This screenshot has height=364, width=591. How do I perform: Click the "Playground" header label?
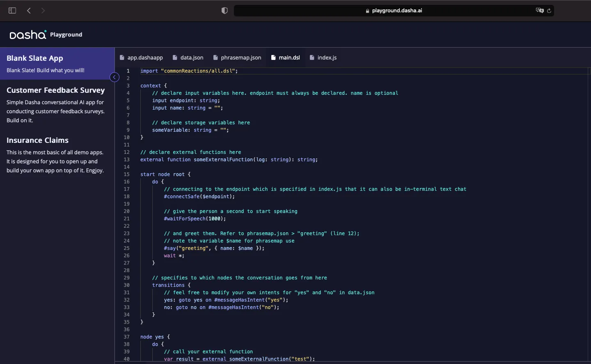click(x=66, y=34)
